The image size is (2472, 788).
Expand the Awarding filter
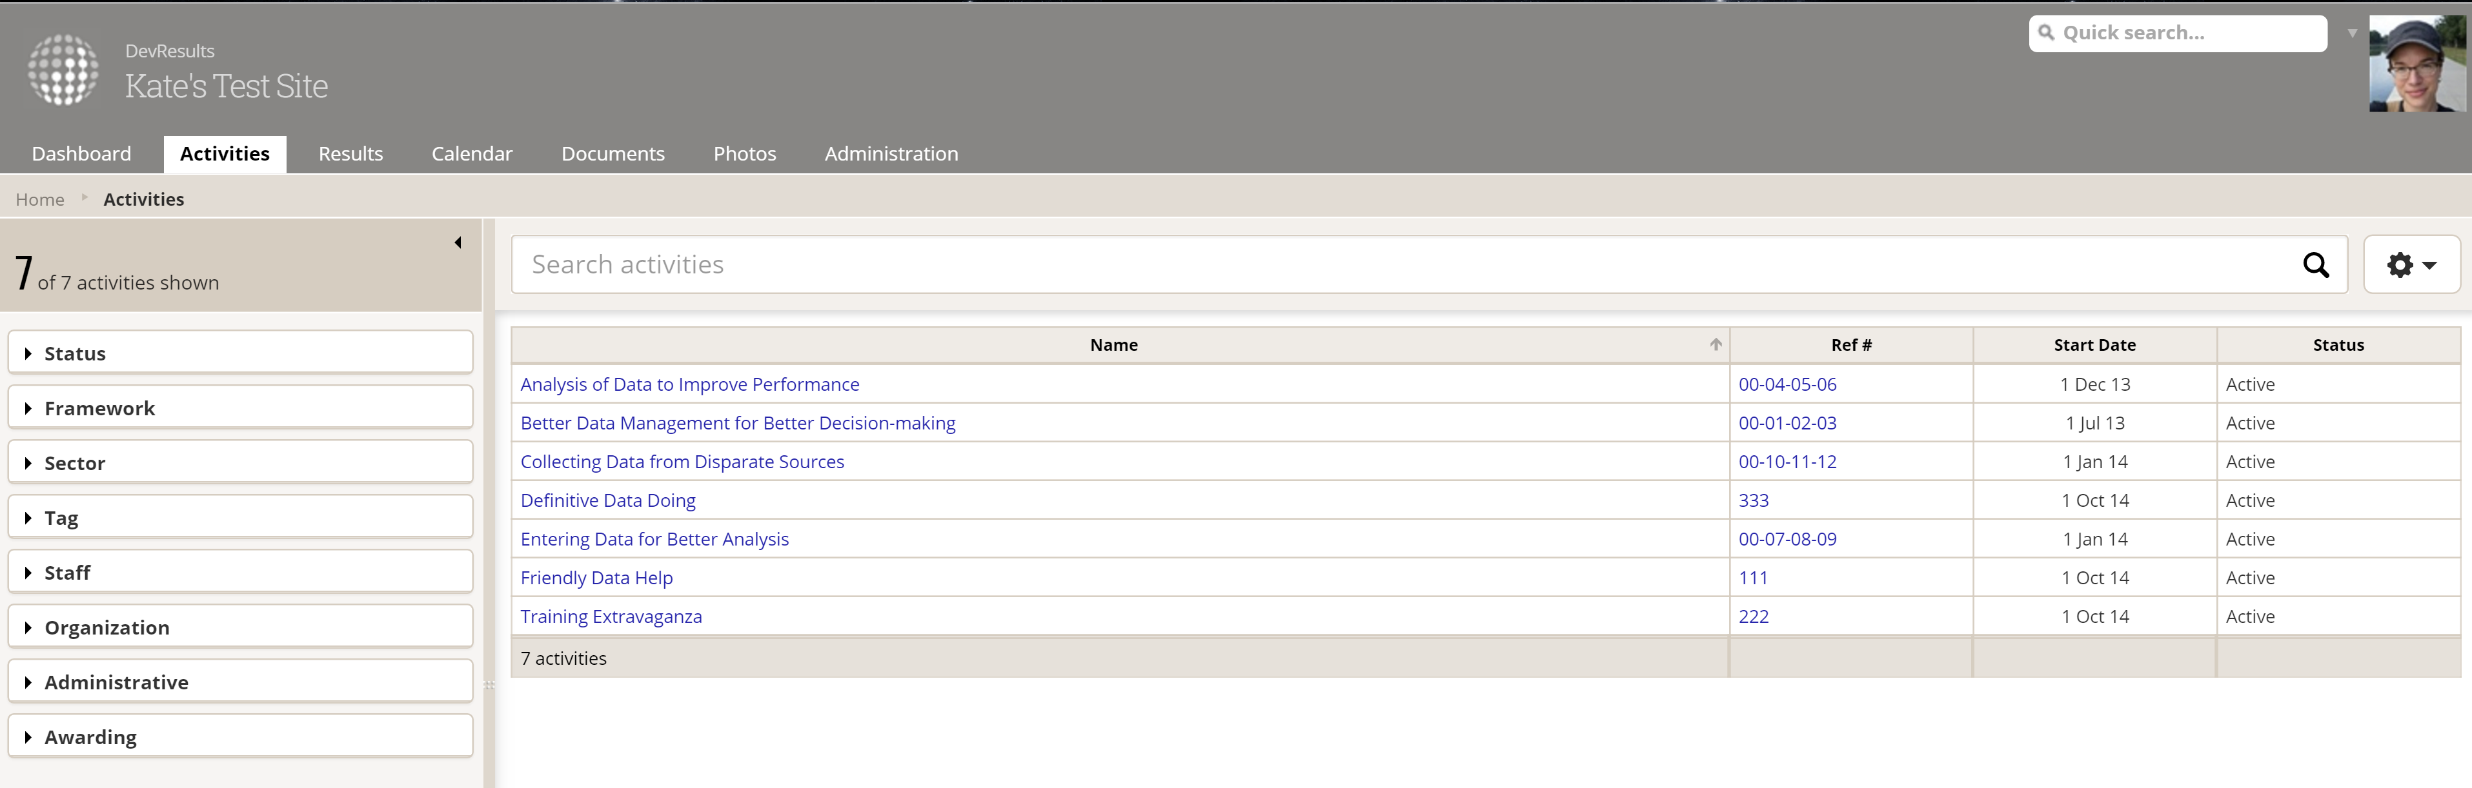(240, 735)
